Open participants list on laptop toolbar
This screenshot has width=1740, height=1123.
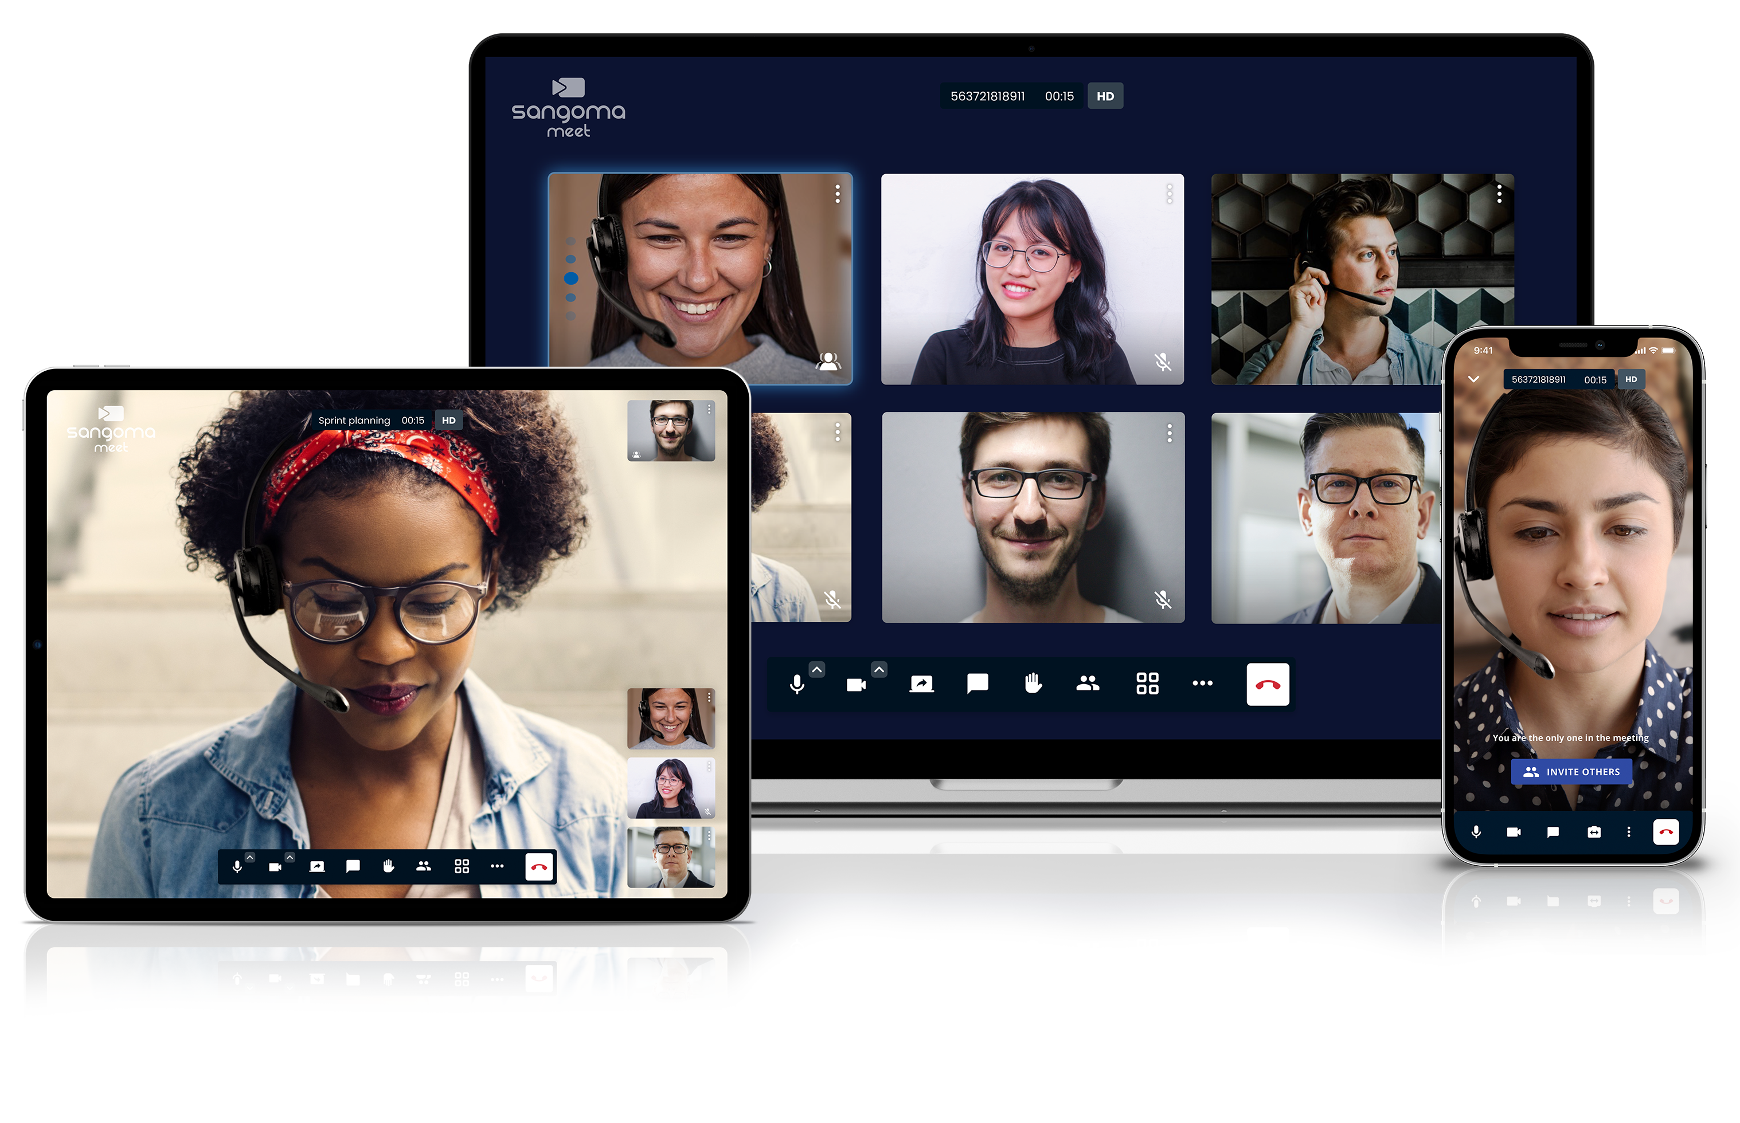(1087, 684)
